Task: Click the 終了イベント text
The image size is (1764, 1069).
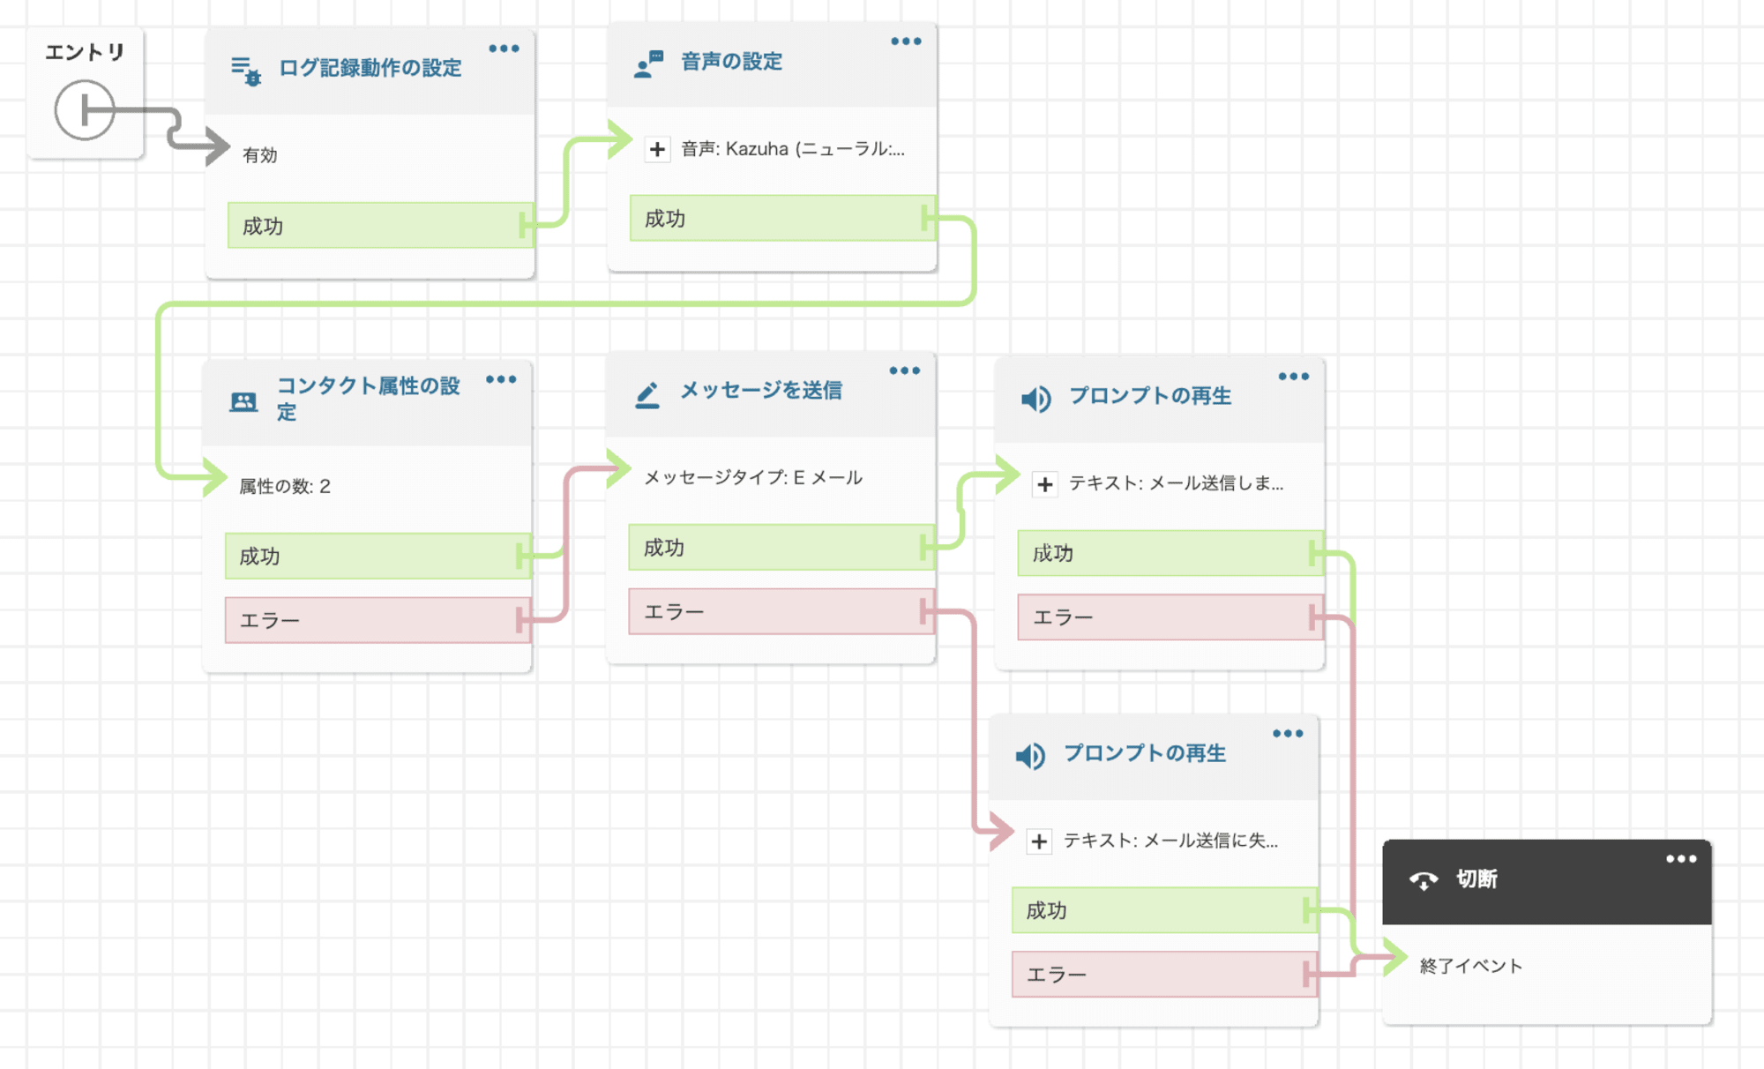Action: 1471,966
